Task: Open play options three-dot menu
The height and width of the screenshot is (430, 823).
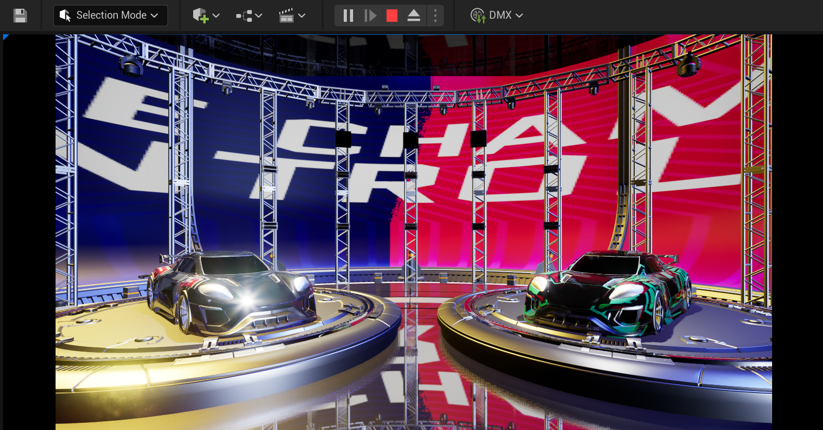Action: pos(435,16)
